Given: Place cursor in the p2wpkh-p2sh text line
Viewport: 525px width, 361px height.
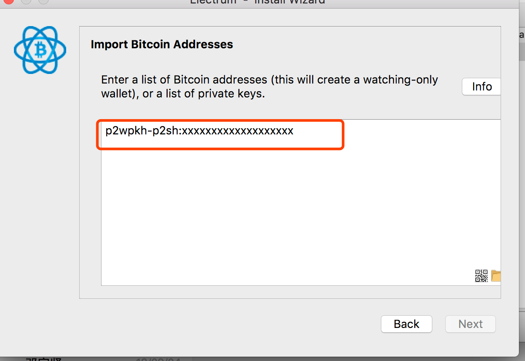Looking at the screenshot, I should coord(199,131).
